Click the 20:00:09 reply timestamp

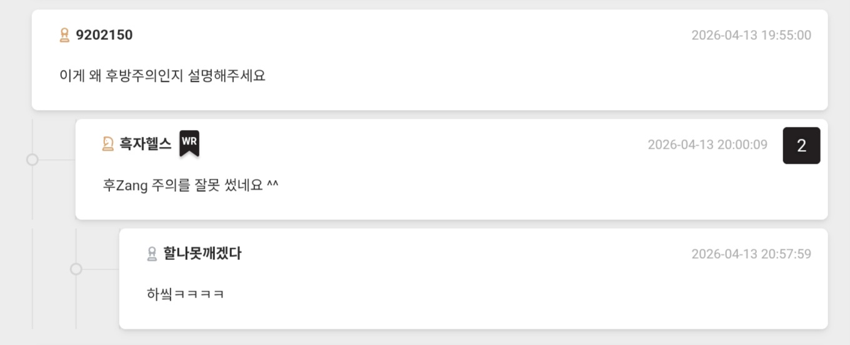tap(707, 144)
